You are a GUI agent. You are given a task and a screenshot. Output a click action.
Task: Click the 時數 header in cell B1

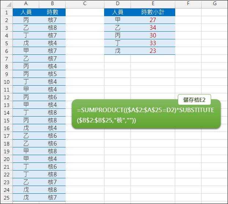(52, 12)
